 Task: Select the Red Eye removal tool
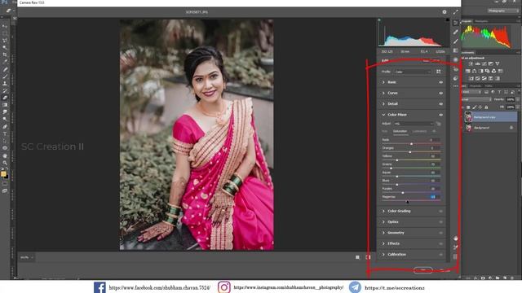click(455, 69)
